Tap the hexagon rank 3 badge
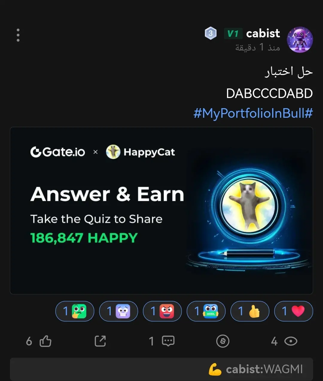The height and width of the screenshot is (381, 323). pyautogui.click(x=211, y=33)
